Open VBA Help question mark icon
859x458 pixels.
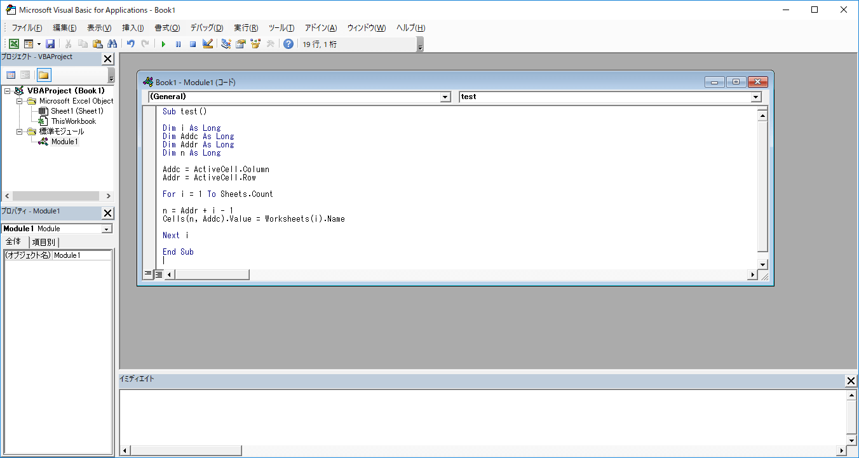coord(288,44)
